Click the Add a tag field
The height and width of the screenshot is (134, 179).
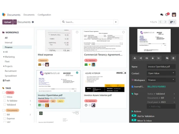161,106
